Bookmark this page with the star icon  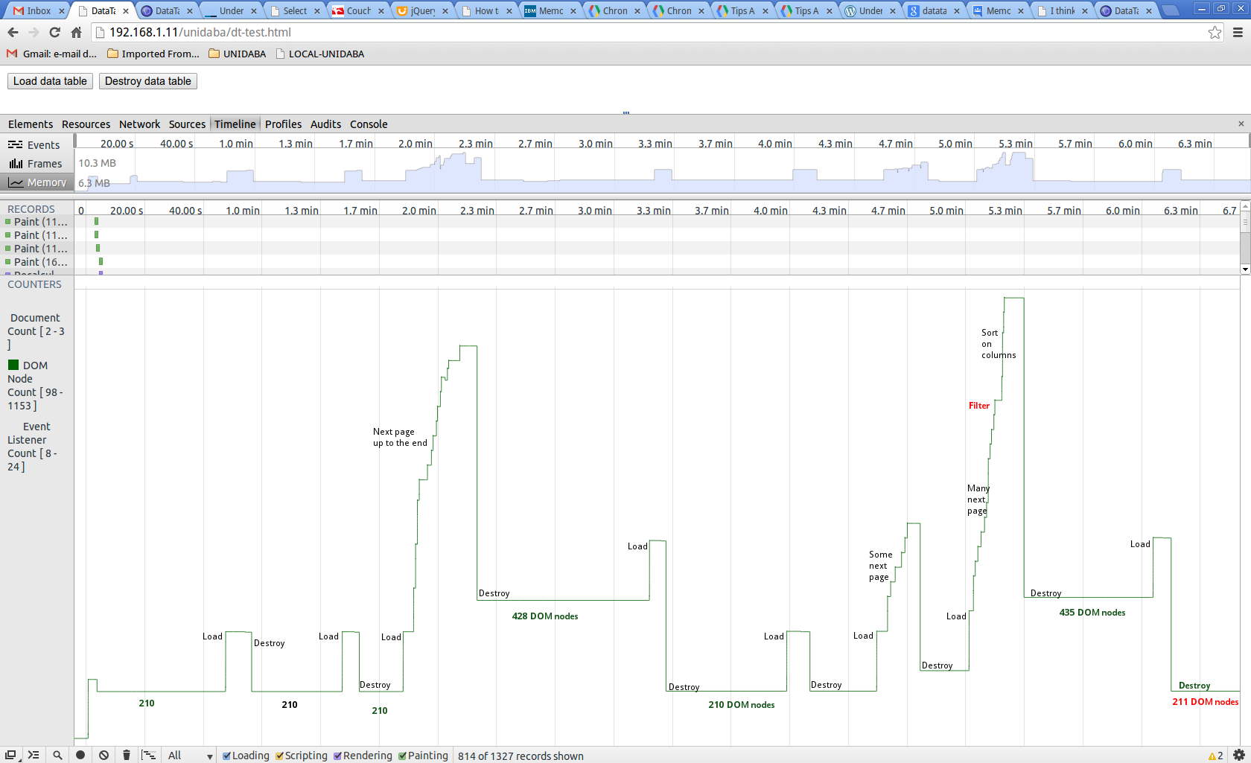coord(1215,32)
